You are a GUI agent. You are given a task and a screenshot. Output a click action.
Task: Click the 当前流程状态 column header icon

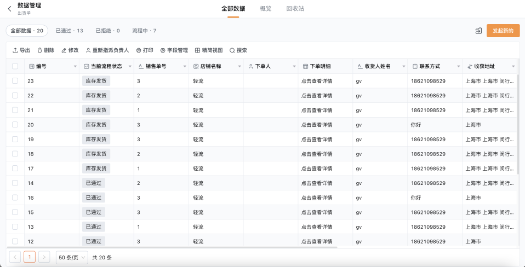pos(86,67)
